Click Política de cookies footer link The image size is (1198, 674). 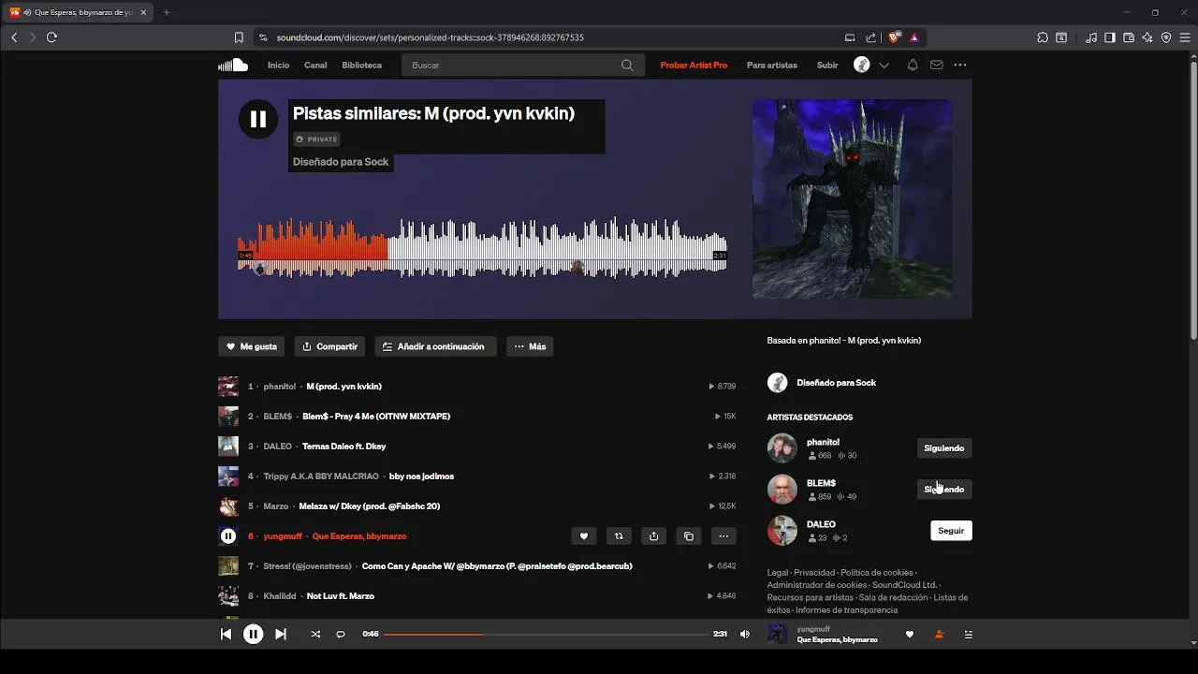pos(876,573)
